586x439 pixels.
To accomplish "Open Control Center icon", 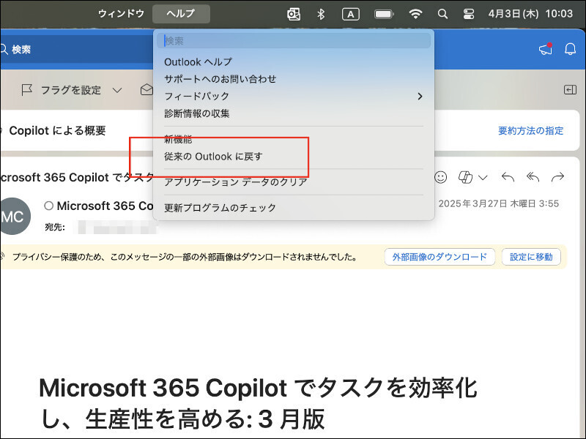I will tap(468, 14).
